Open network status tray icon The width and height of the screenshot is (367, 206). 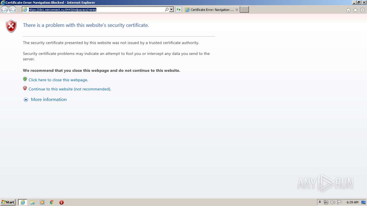326,202
